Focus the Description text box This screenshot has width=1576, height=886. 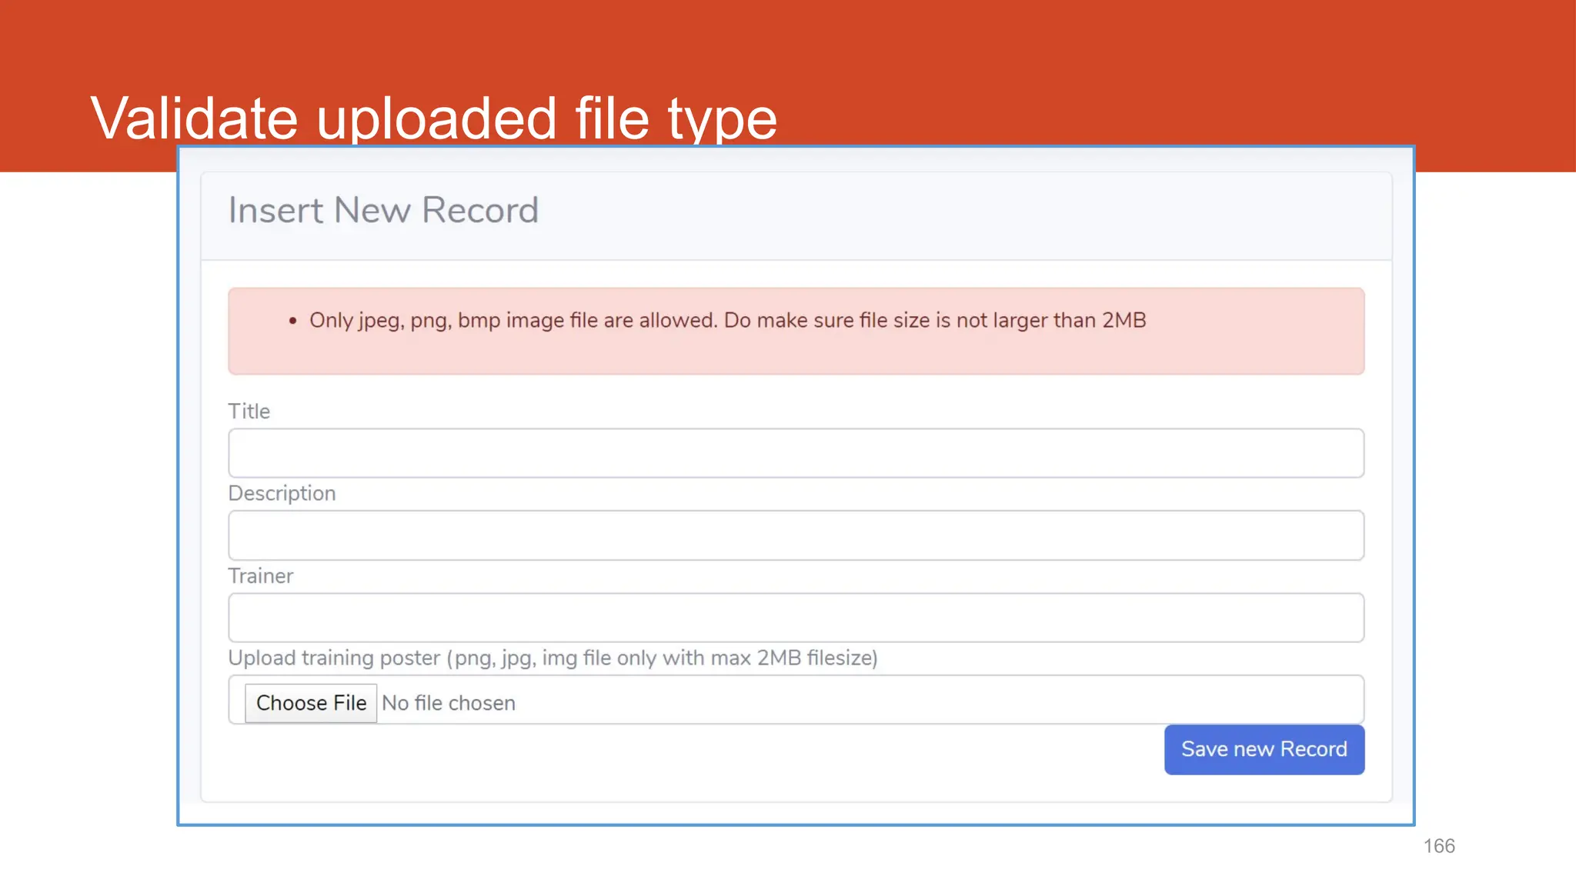tap(796, 535)
